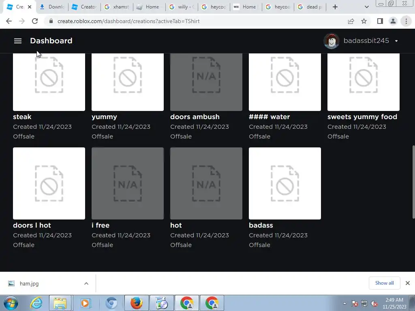This screenshot has width=415, height=311.
Task: Toggle the browser side panel
Action: coord(380,21)
